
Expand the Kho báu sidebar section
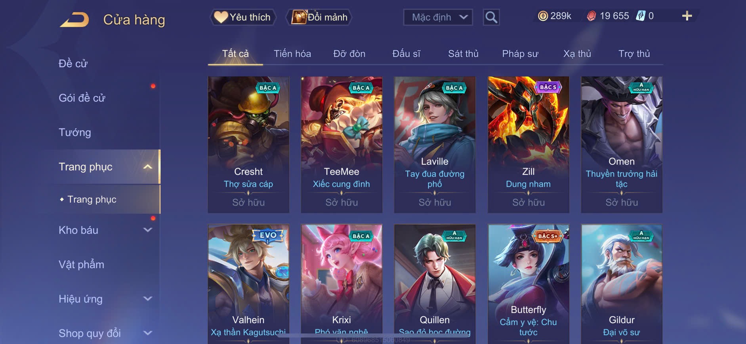148,230
